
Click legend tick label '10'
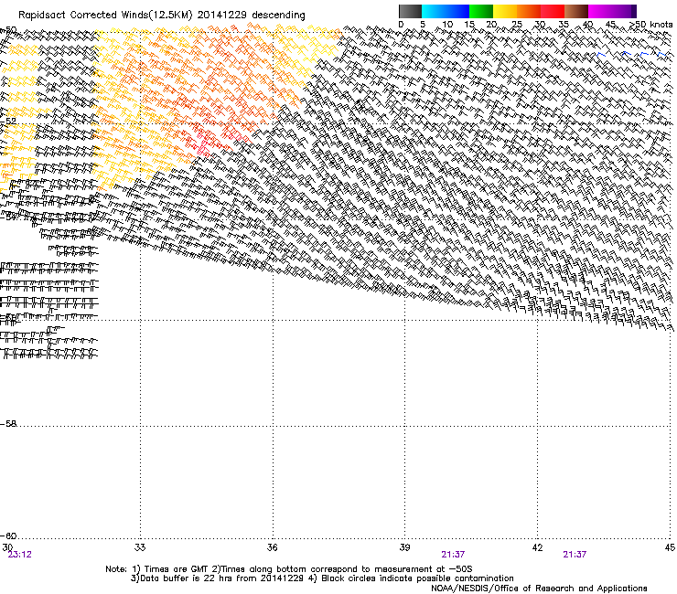click(447, 25)
